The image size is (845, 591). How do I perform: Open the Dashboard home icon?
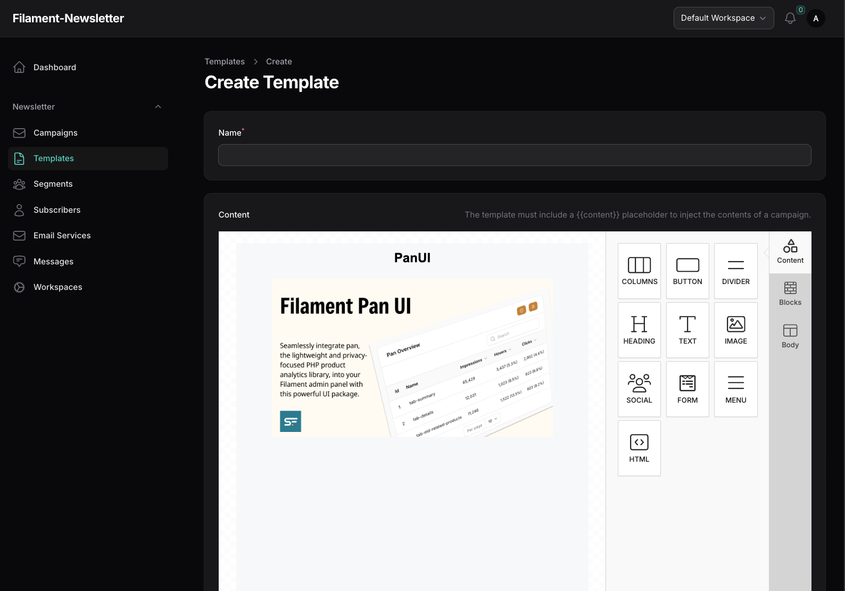19,67
